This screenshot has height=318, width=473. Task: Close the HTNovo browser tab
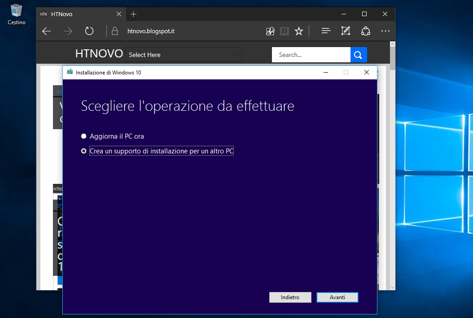click(119, 14)
